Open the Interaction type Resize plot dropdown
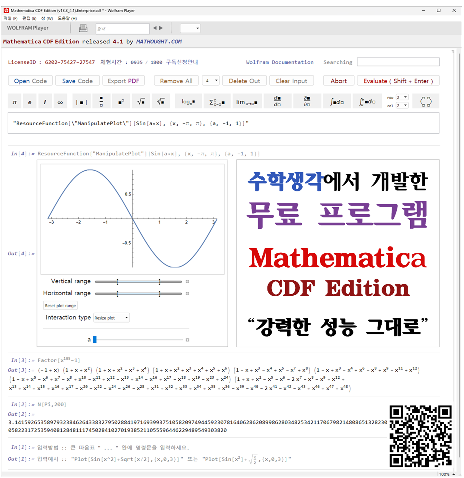 [111, 318]
